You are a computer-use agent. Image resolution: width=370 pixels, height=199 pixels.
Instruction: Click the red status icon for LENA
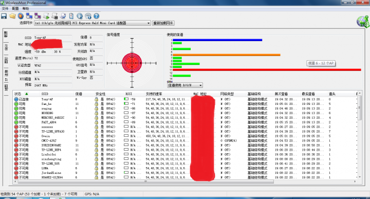tap(16, 168)
